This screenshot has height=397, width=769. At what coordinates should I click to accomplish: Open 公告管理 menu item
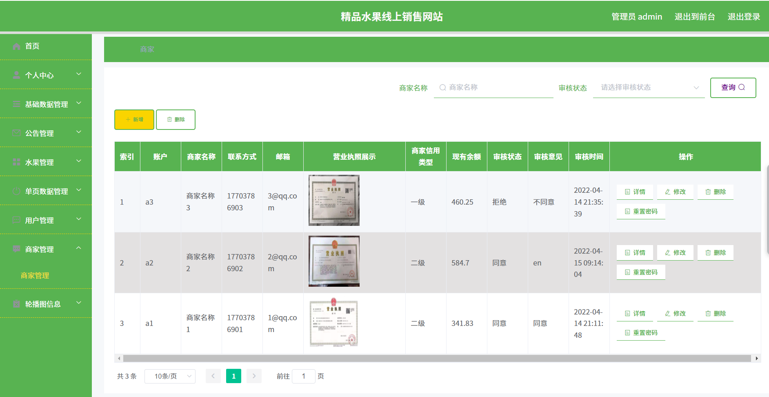pos(46,133)
